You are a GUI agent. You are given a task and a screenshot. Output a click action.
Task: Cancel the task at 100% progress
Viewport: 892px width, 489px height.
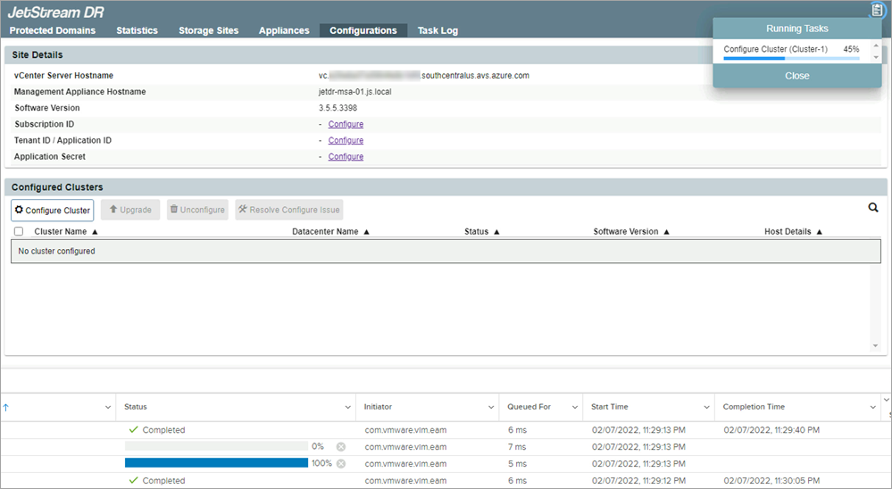[x=341, y=464]
